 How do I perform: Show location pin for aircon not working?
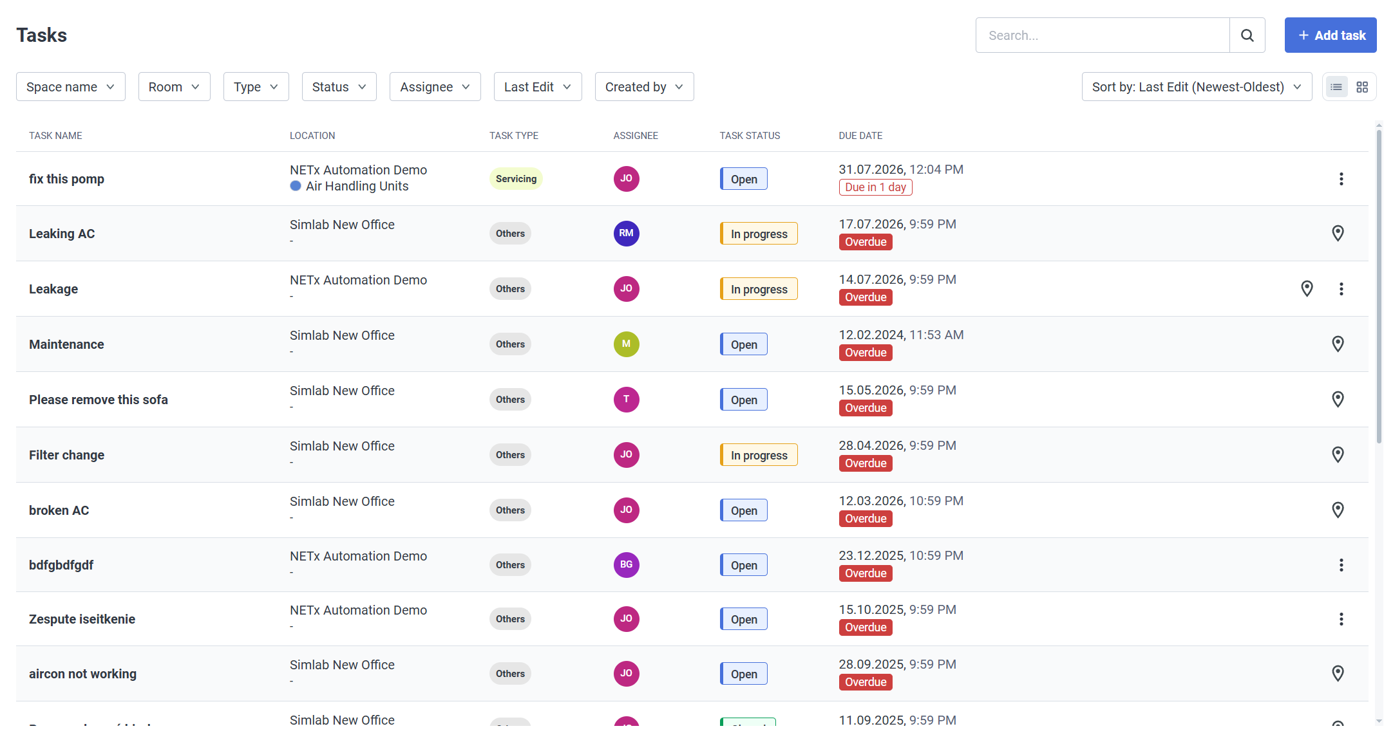(1338, 674)
